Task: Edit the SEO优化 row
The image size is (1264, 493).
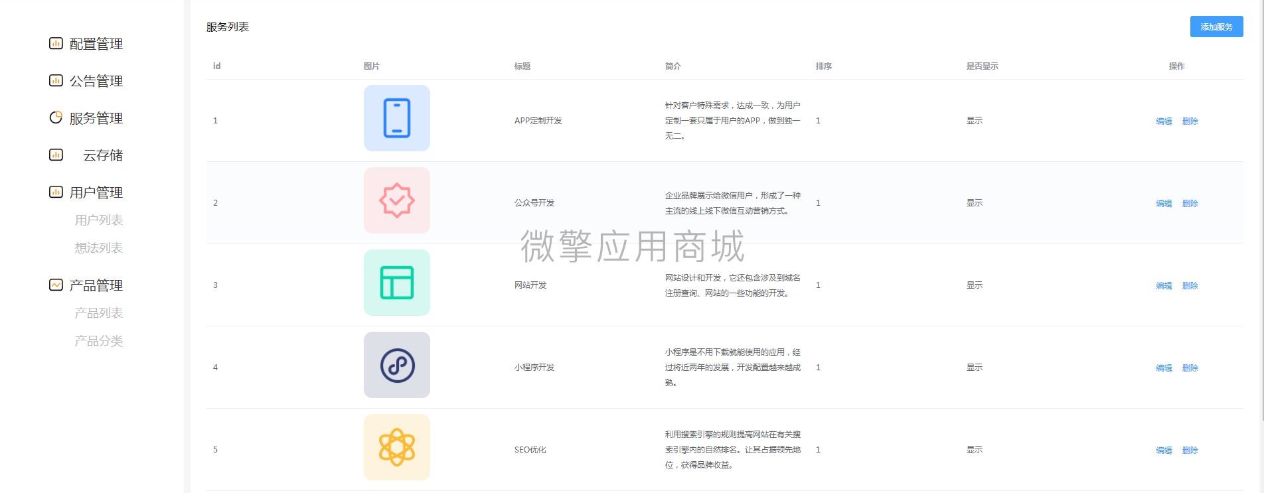Action: point(1164,450)
